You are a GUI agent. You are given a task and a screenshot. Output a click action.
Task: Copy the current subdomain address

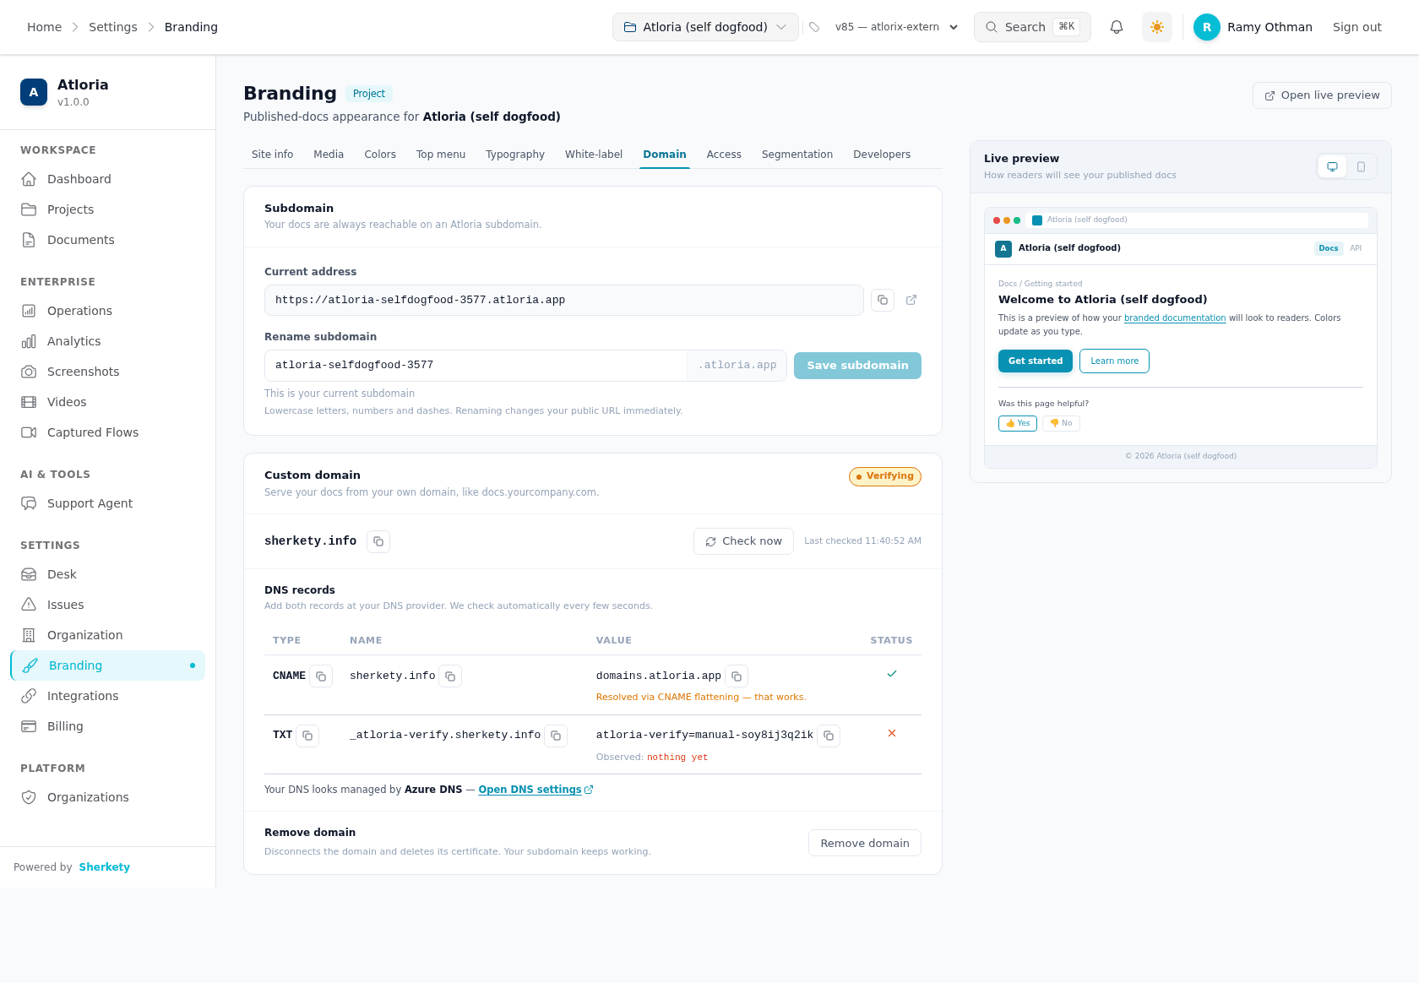[883, 300]
